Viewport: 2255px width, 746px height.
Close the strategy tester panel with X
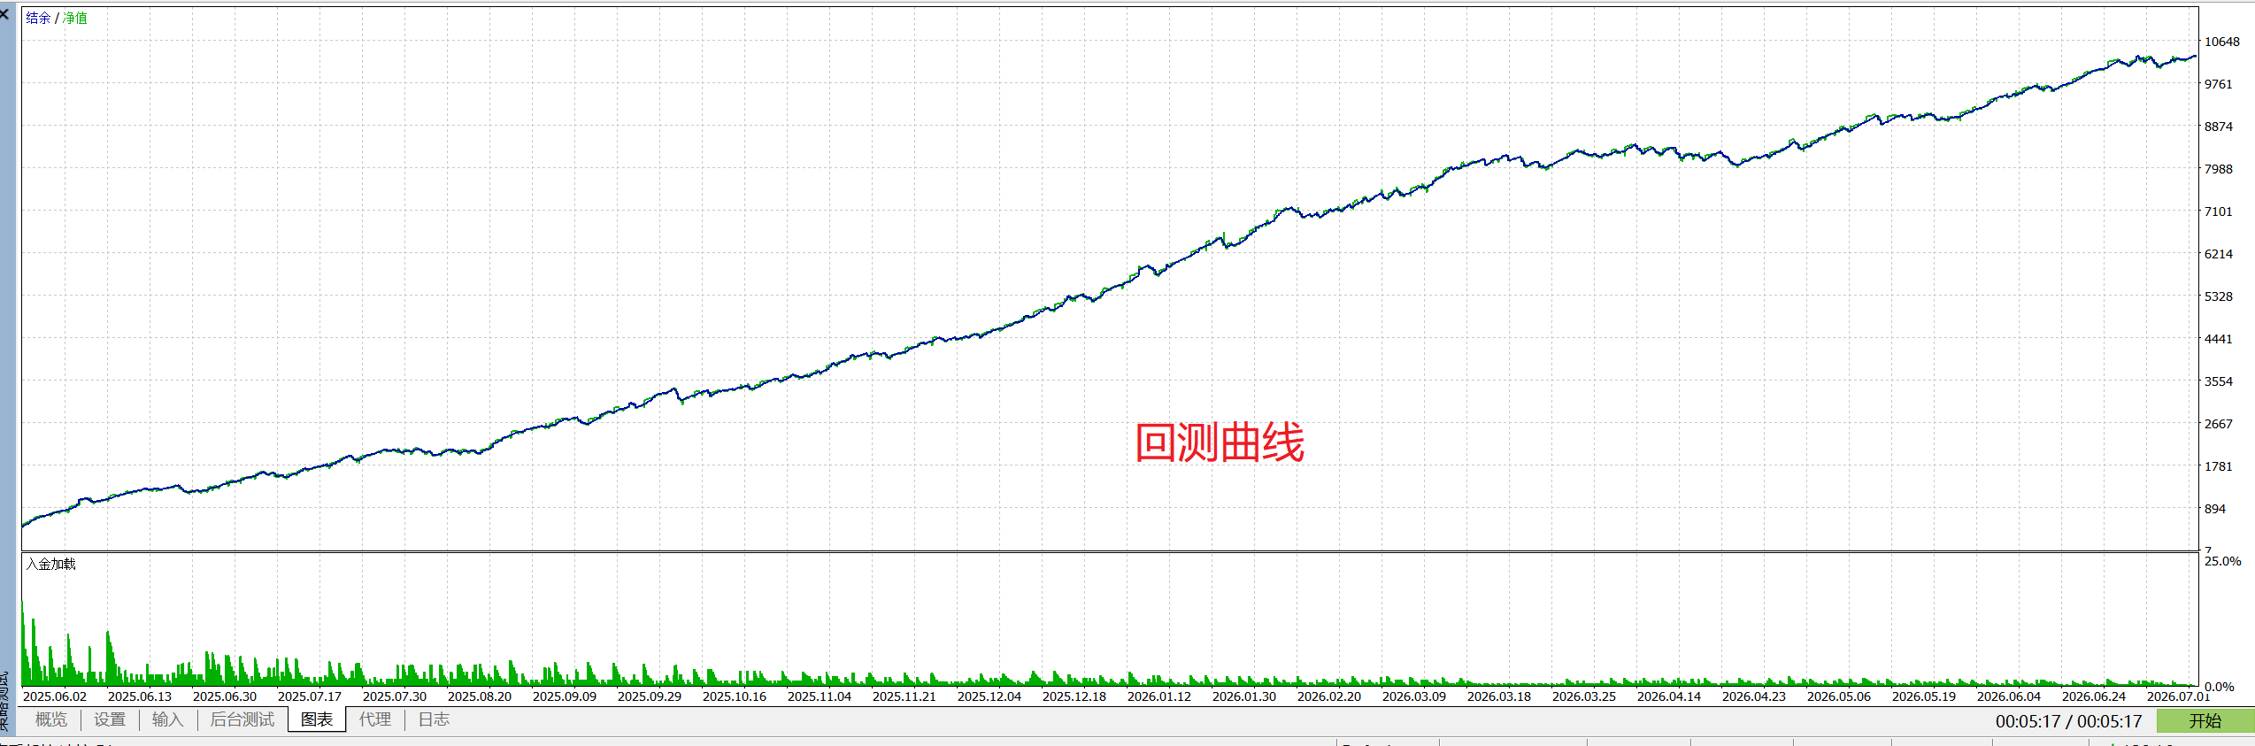4,14
